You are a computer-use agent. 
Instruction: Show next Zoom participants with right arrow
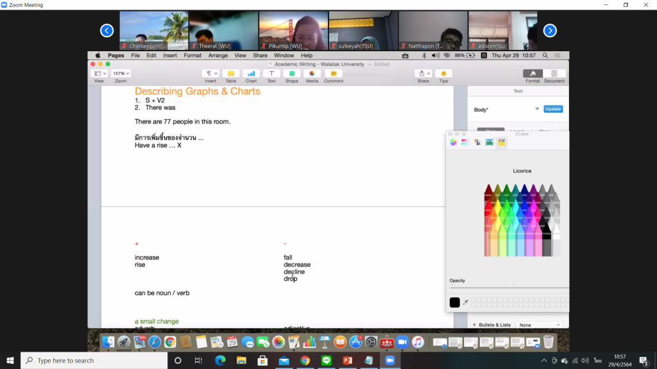[550, 30]
